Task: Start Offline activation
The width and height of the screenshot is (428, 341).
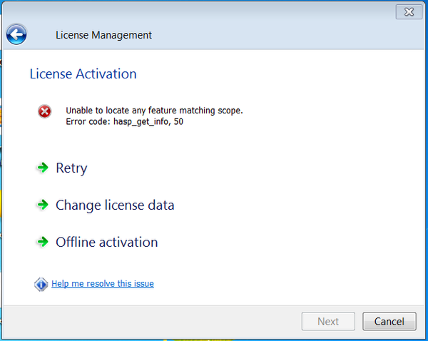Action: tap(106, 243)
